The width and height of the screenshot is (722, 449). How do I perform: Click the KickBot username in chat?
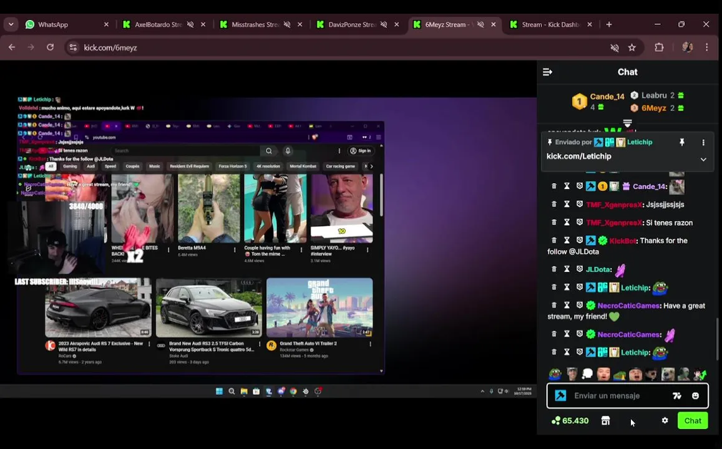[x=623, y=241]
